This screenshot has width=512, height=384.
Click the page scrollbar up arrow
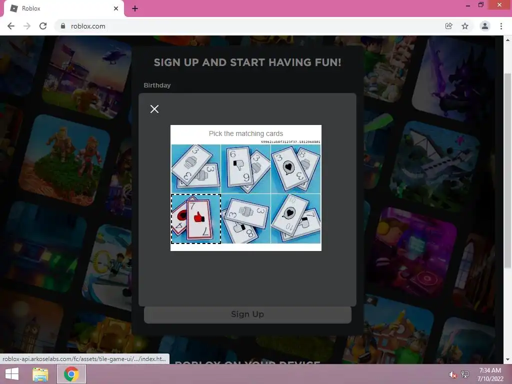tap(508, 40)
